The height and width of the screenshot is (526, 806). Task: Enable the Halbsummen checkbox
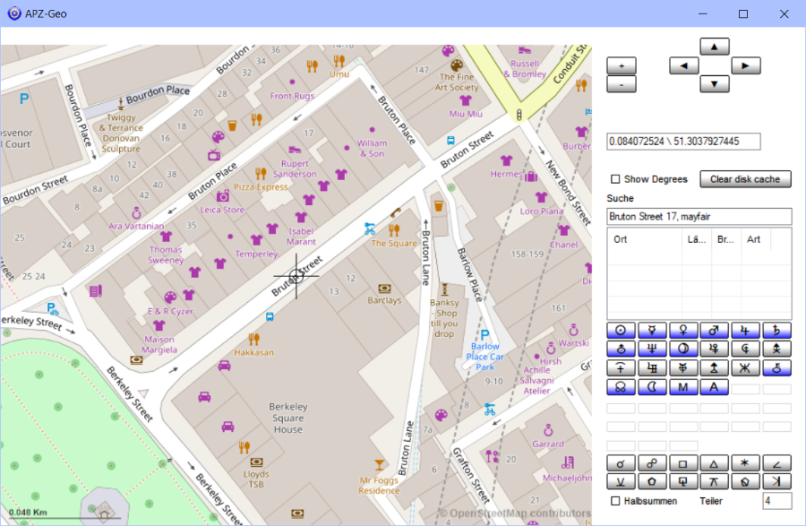click(x=615, y=501)
